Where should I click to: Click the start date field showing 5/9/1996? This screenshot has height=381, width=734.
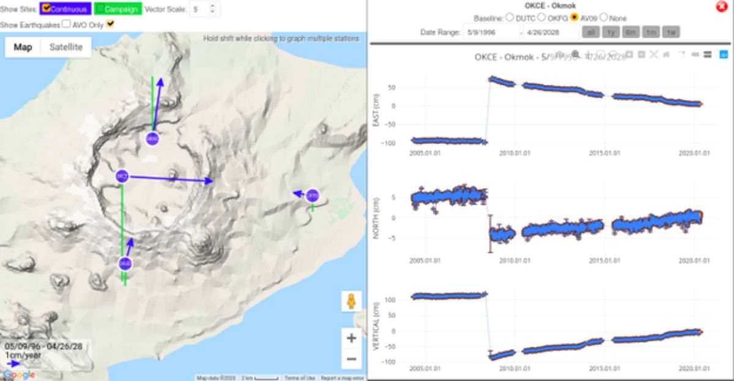(489, 32)
